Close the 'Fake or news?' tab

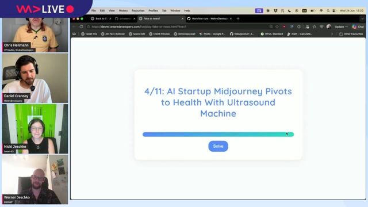[x=182, y=18]
